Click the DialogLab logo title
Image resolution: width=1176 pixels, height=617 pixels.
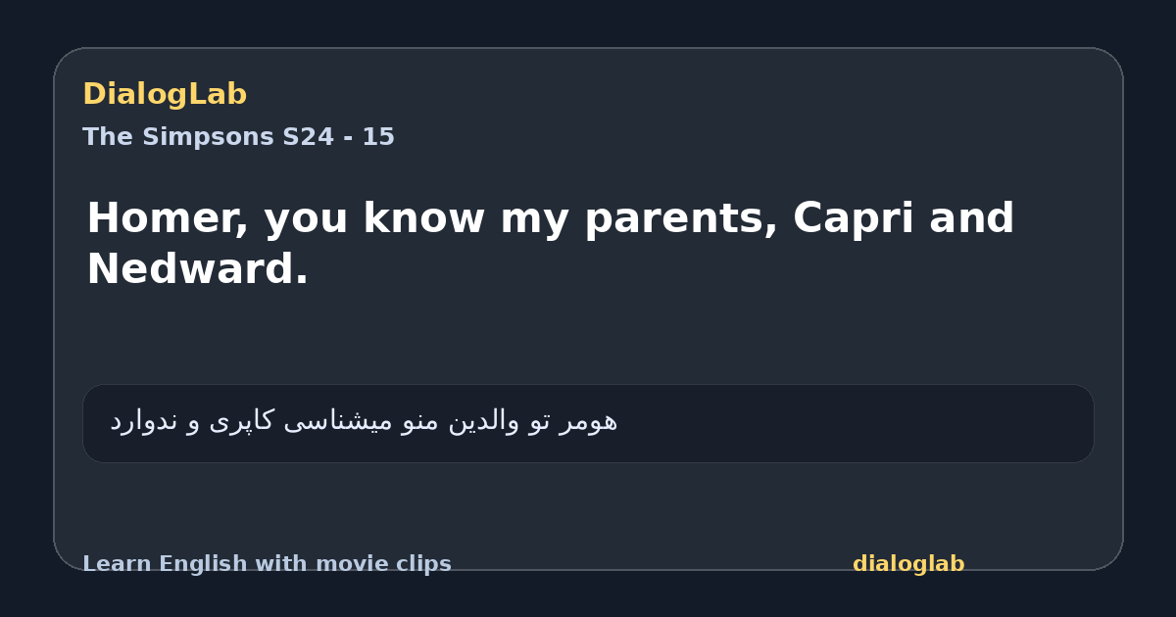165,94
